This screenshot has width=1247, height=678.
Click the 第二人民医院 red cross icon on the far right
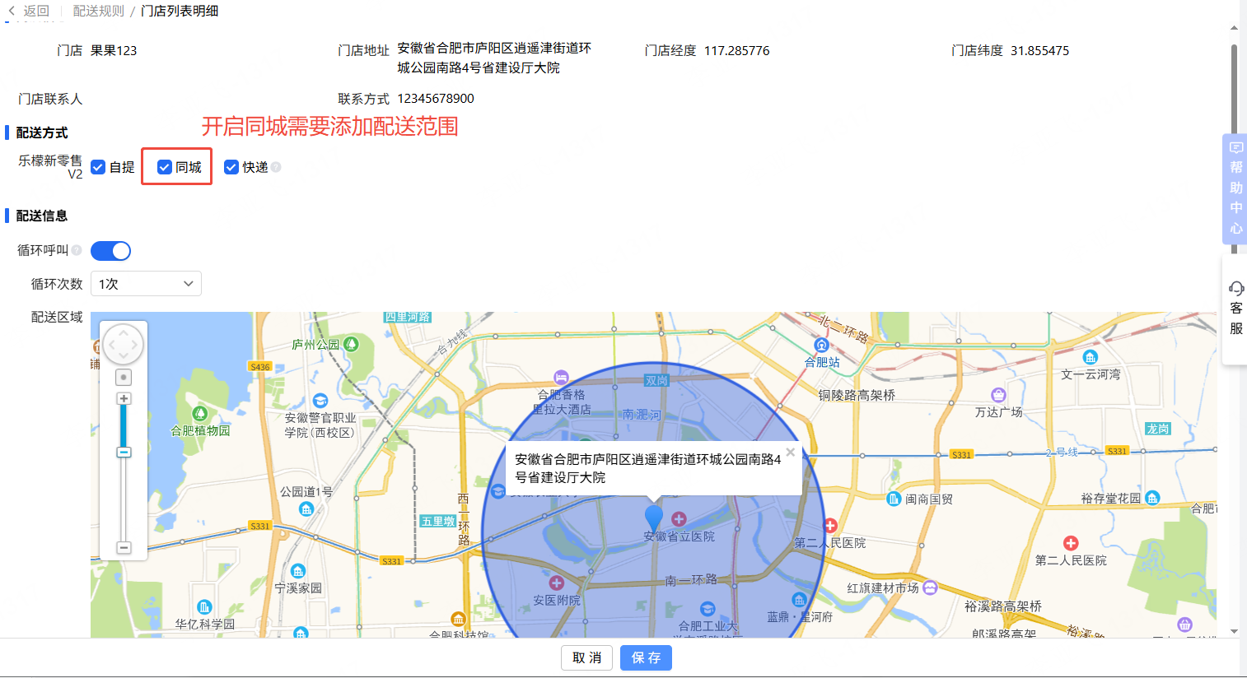[x=1071, y=543]
